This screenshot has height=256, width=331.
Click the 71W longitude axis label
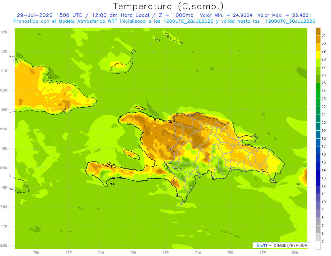click(x=198, y=252)
